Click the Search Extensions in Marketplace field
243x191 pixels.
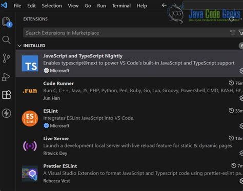pyautogui.click(x=126, y=32)
